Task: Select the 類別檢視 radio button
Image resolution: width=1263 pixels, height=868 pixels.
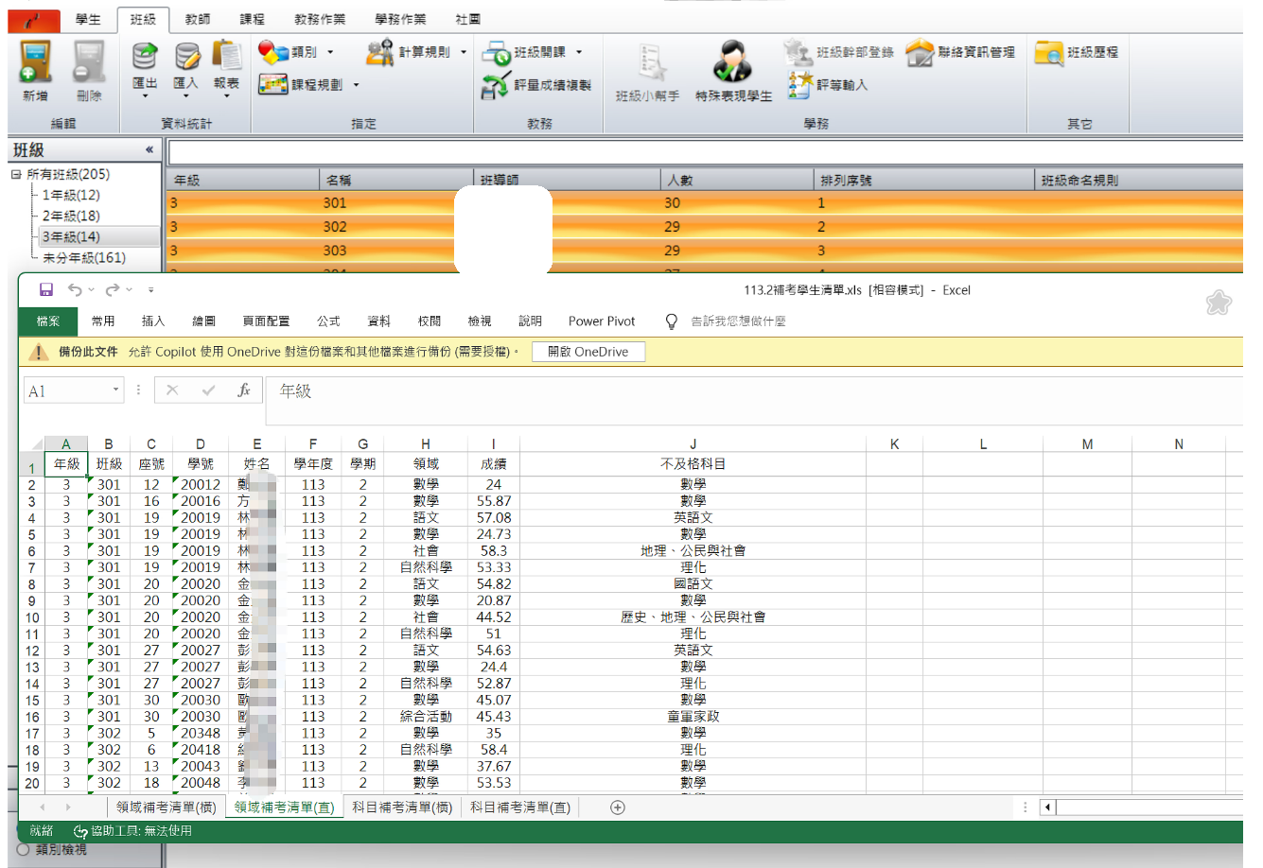Action: coord(24,850)
